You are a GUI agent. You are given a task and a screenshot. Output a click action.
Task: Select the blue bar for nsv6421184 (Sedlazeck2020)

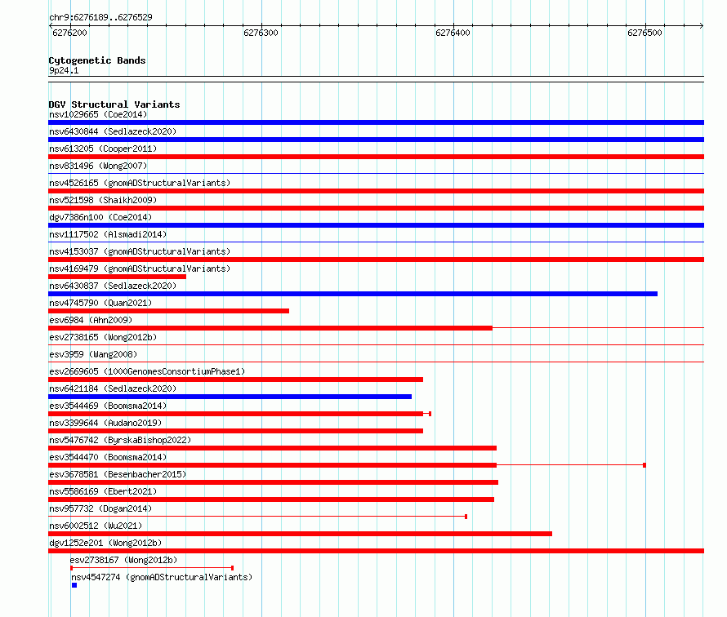coord(230,397)
